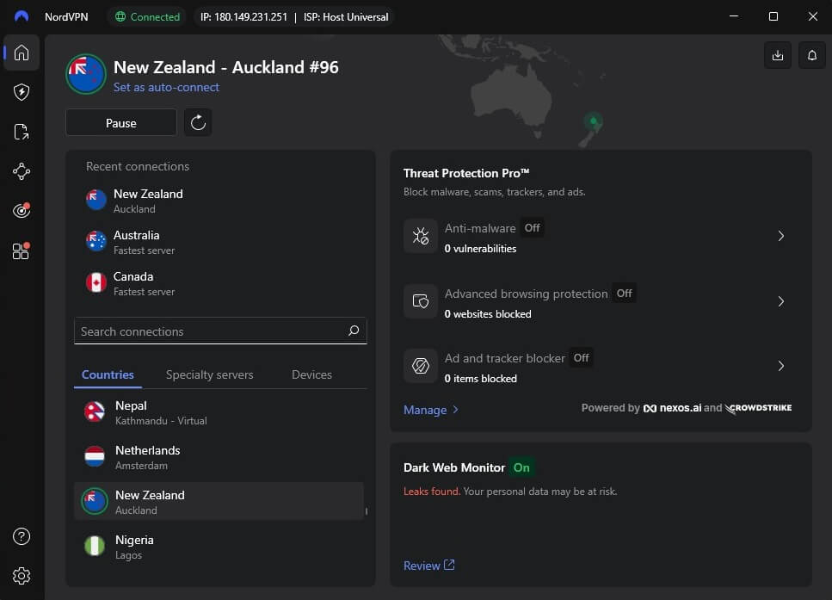
Task: Click the country list scrollbar
Action: tap(367, 511)
